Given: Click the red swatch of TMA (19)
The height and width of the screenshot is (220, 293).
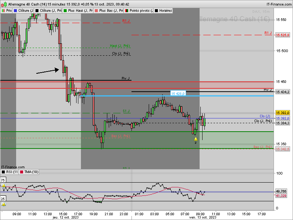Looking at the screenshot, I should (22, 172).
